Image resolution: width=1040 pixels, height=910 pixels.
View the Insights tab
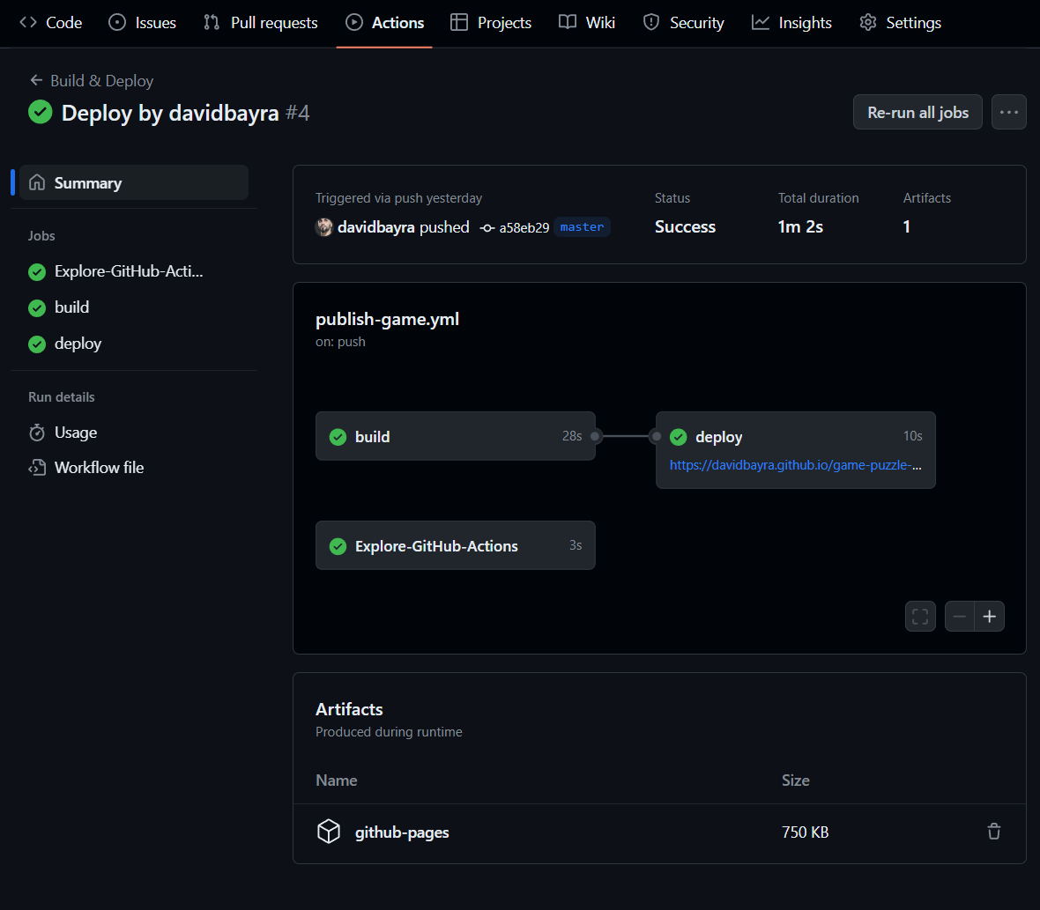(x=791, y=23)
